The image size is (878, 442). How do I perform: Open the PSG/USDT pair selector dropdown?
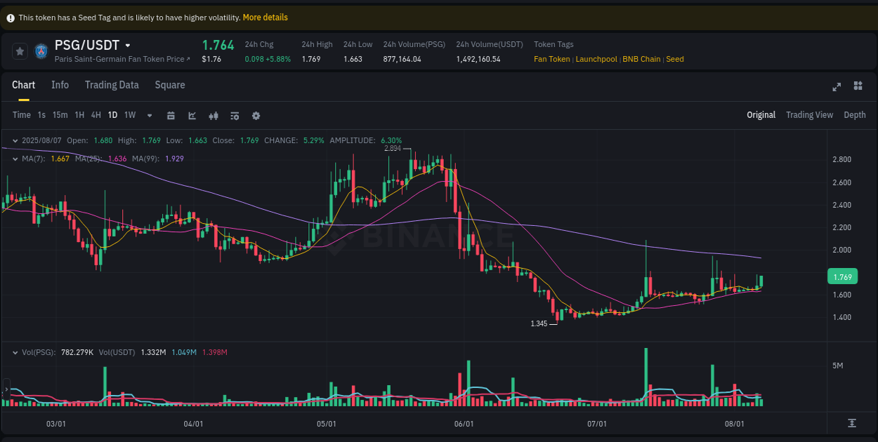coord(128,44)
